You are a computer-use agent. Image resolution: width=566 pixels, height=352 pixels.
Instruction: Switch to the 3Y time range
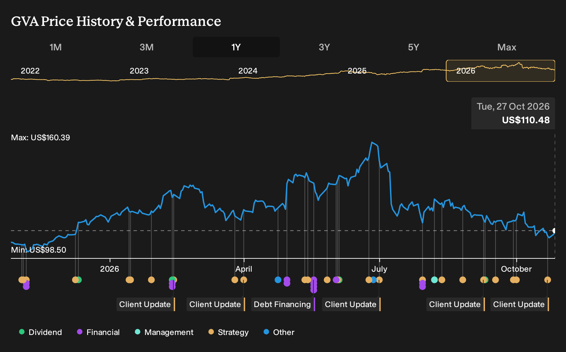[324, 47]
